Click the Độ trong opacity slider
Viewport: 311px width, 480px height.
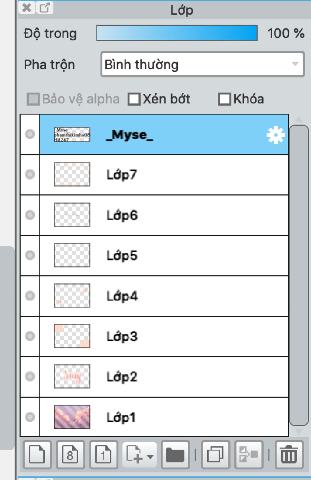tap(177, 33)
